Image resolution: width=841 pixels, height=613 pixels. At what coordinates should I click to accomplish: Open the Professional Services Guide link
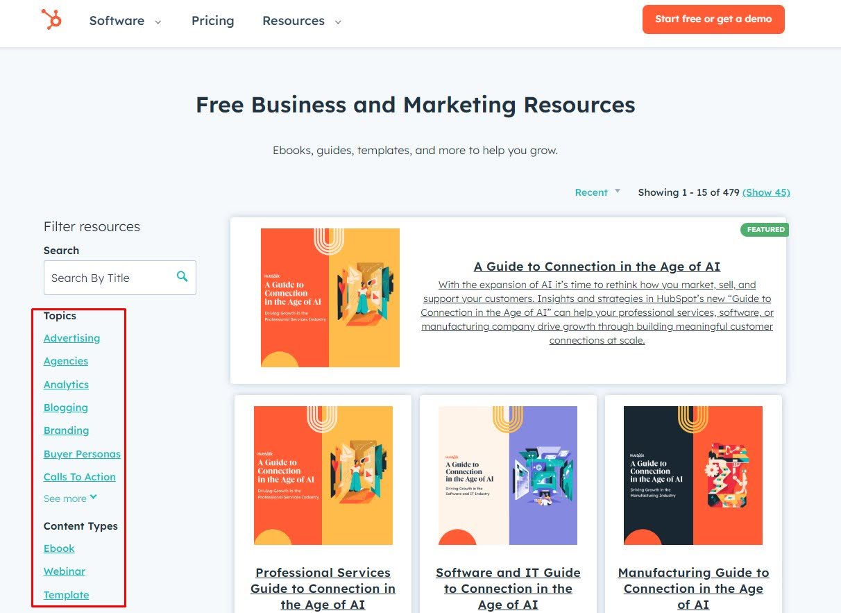(323, 588)
